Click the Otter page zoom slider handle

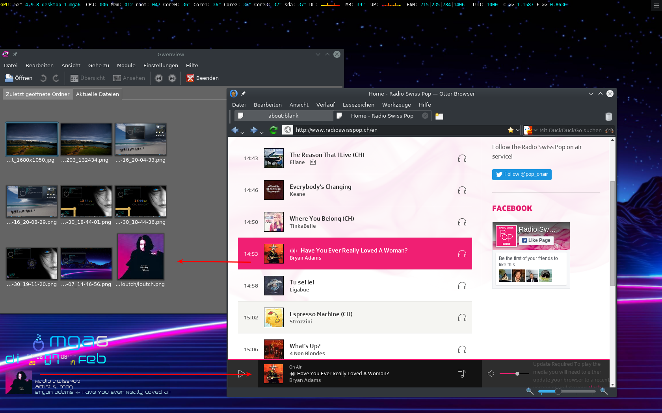[x=558, y=391]
